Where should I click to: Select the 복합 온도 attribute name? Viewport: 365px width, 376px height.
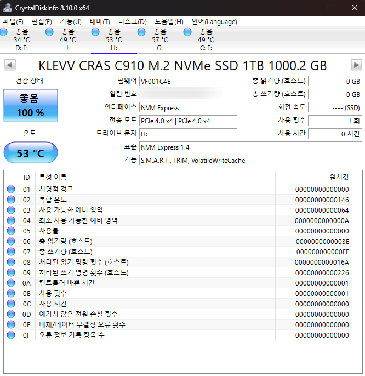(x=53, y=200)
